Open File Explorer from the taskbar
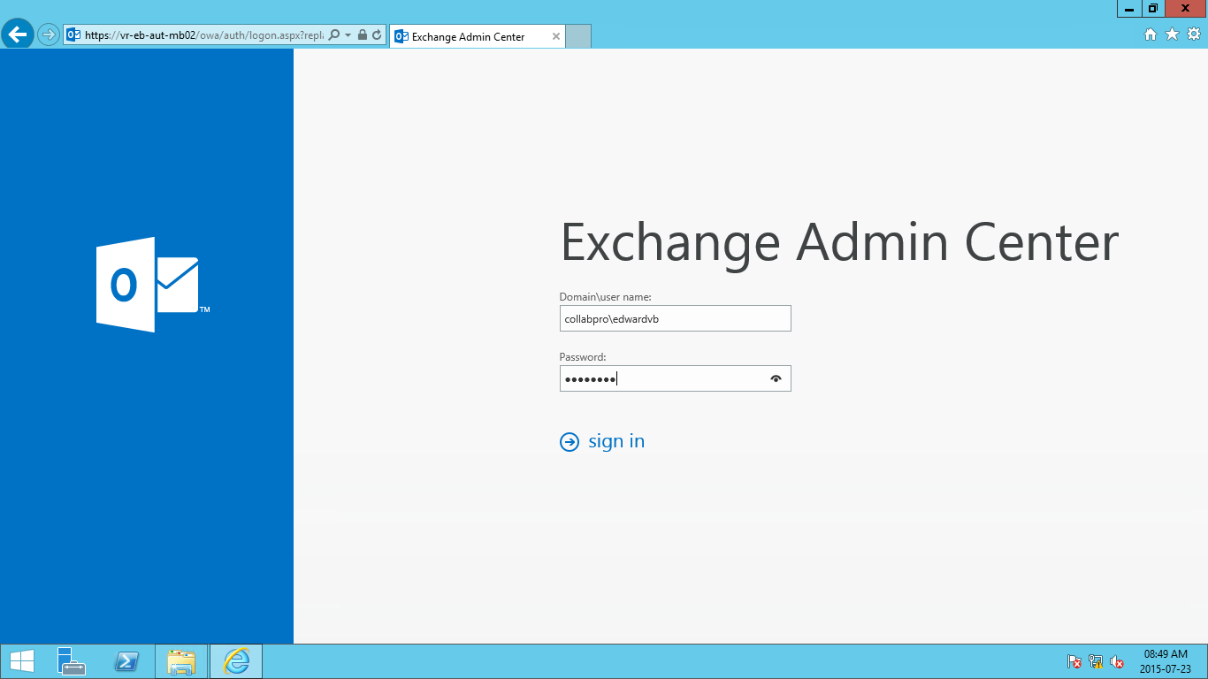 coord(182,661)
